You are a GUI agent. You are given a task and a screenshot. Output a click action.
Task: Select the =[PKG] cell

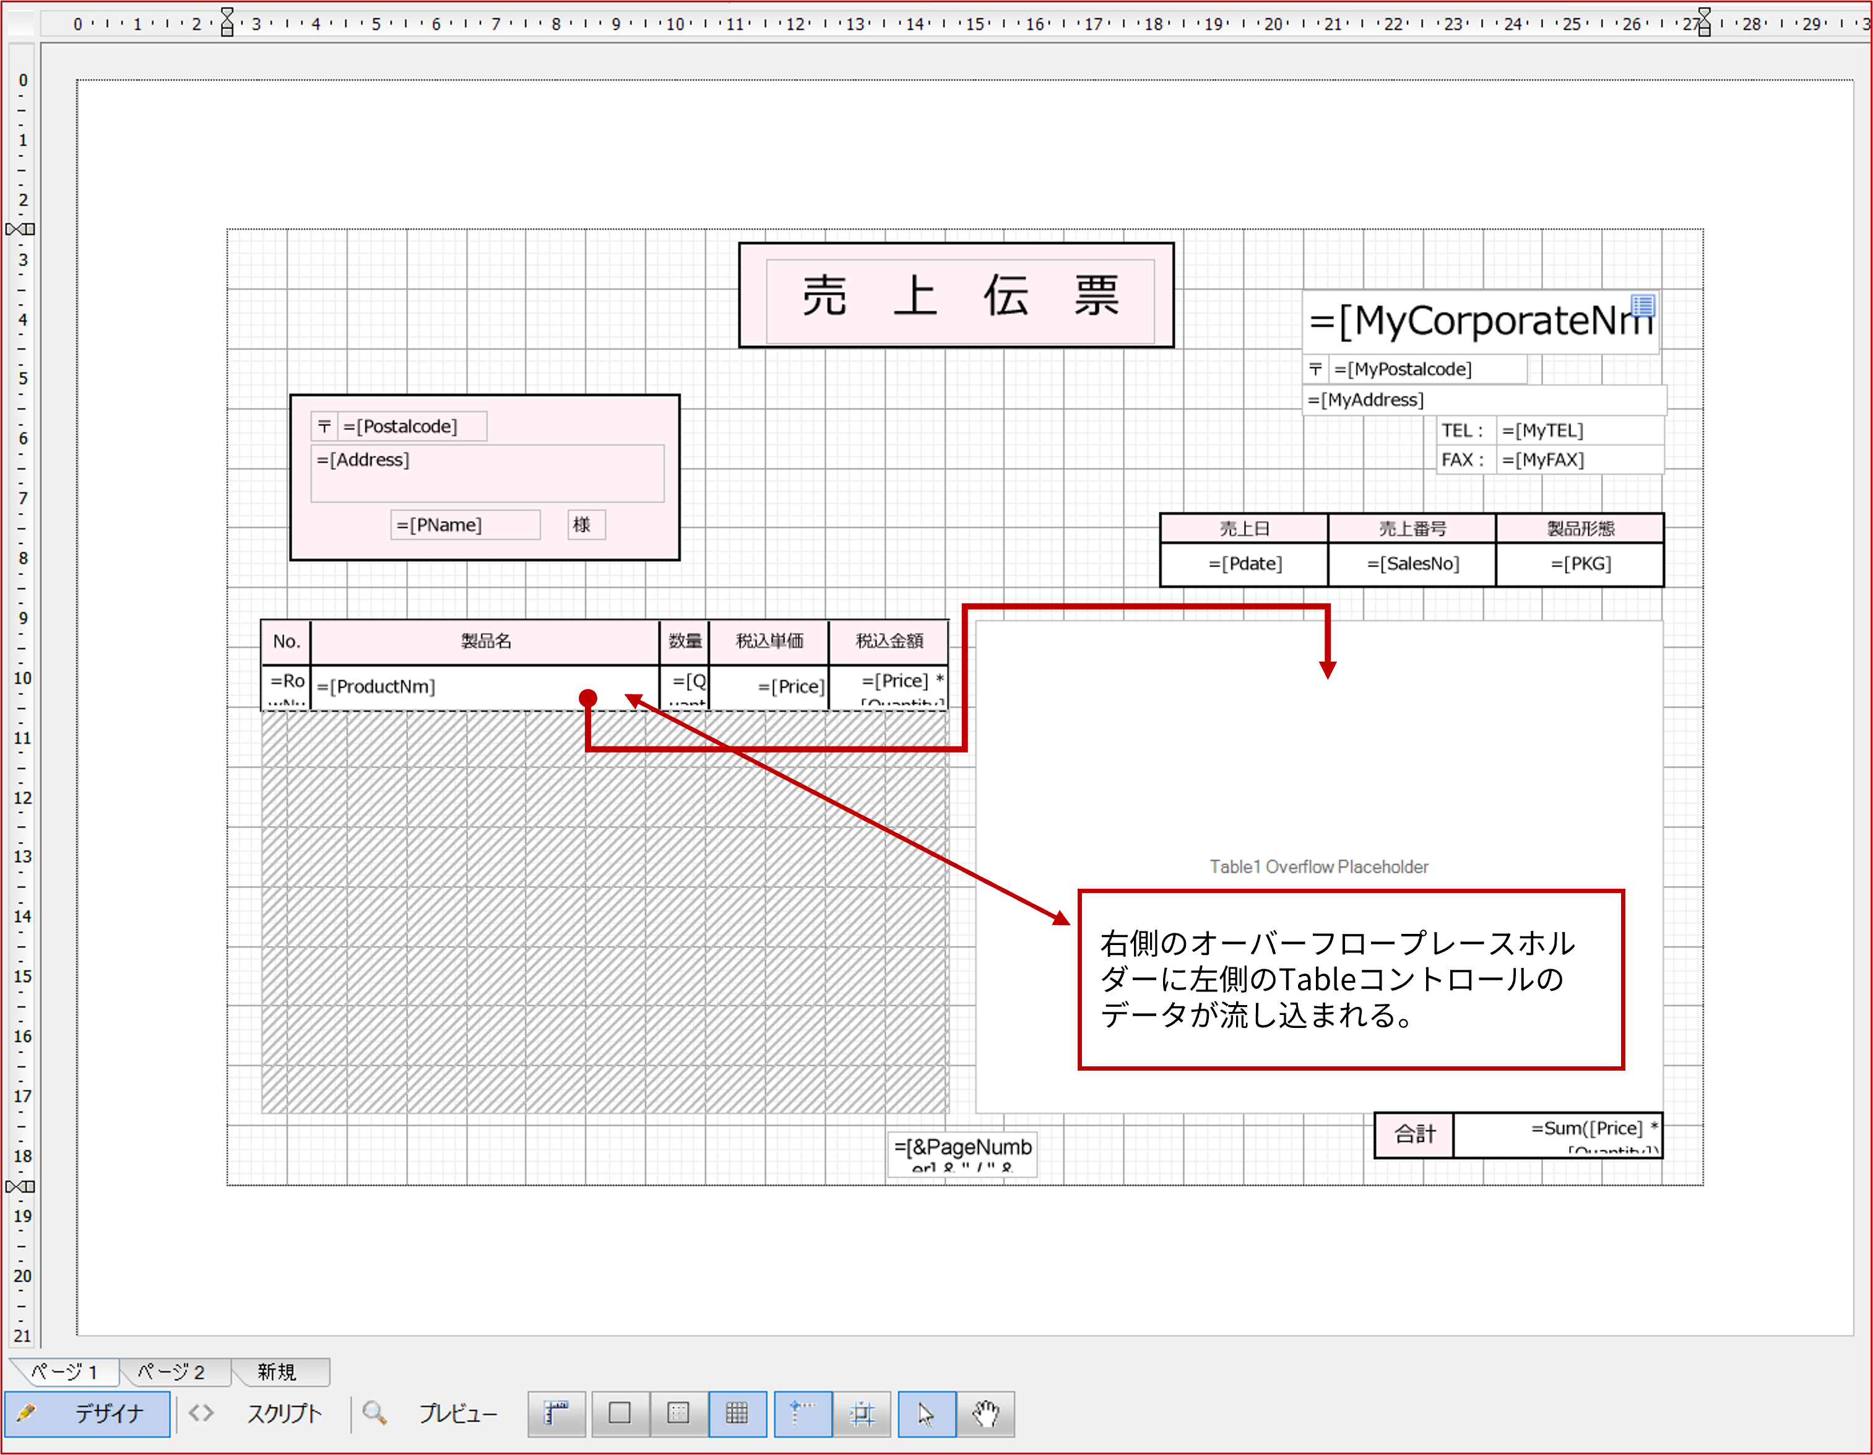point(1580,564)
